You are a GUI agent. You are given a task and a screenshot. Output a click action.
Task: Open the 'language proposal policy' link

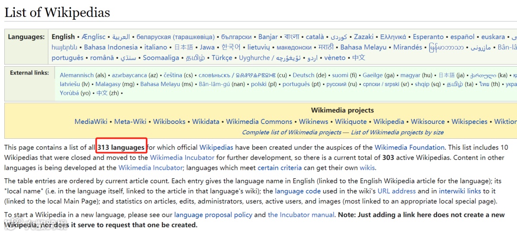point(213,215)
